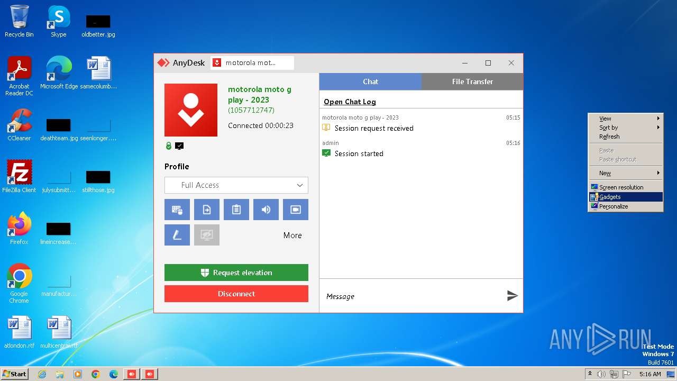Disconnect the AnyDesk session

coord(236,294)
